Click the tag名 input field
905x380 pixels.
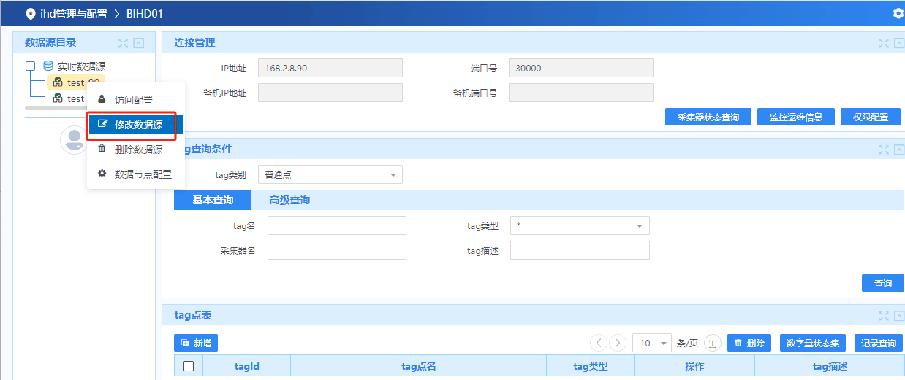tap(337, 225)
